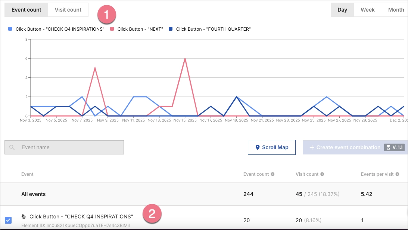408x230 pixels.
Task: Switch chart granularity to Week
Action: (367, 10)
